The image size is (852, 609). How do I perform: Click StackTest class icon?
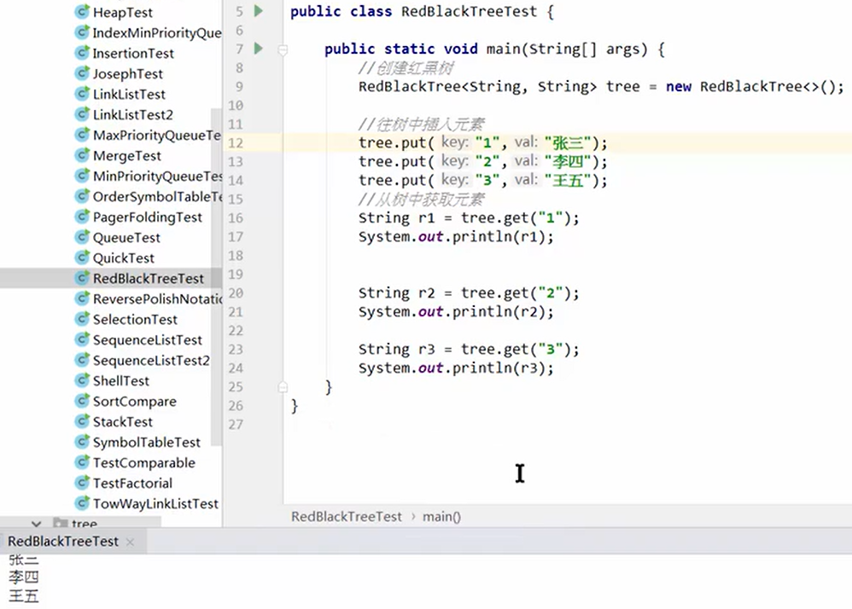click(x=82, y=421)
